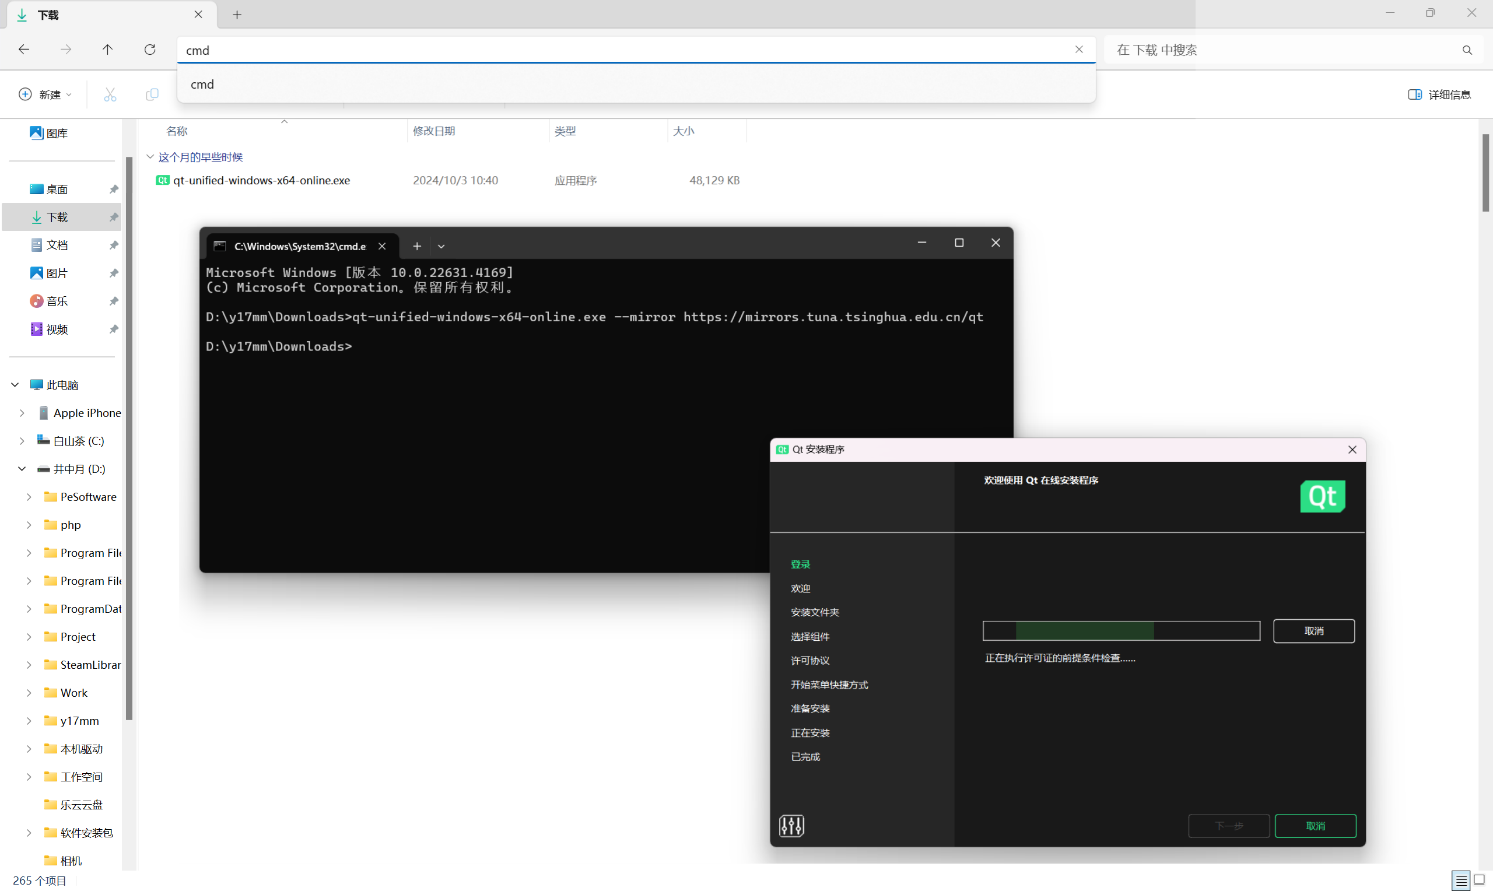The image size is (1493, 891).
Task: Collapse the 这个月的早些时候 group
Action: tap(150, 157)
